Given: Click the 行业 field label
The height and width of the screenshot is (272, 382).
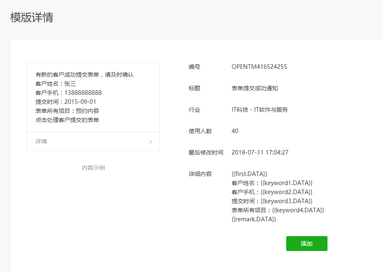Looking at the screenshot, I should tap(195, 110).
